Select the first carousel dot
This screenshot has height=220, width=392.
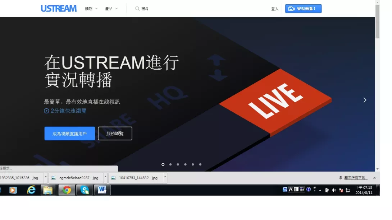(163, 164)
